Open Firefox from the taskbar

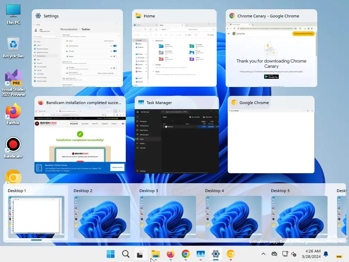tap(170, 254)
